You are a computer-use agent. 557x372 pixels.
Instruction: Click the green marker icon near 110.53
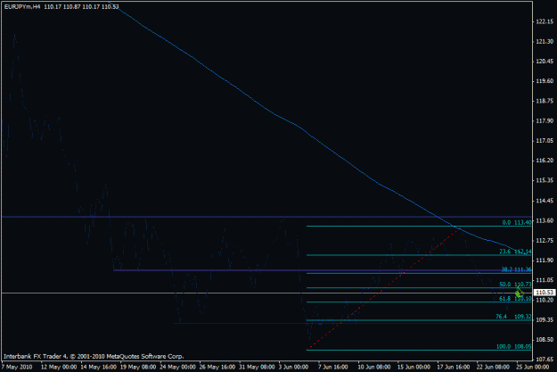[x=519, y=293]
